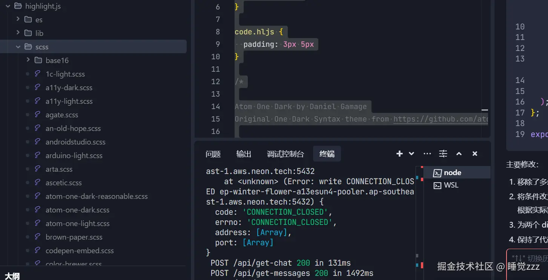Click the Sass icon of 1c-light.scss
The image size is (548, 280).
click(x=37, y=74)
